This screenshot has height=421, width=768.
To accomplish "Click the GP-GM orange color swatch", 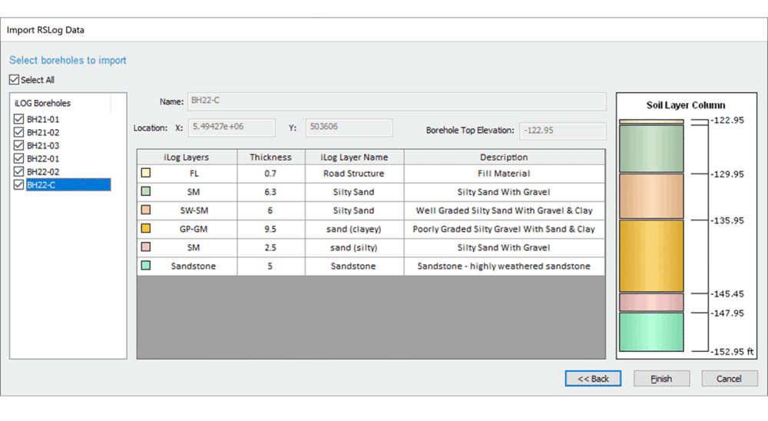I will tap(145, 229).
